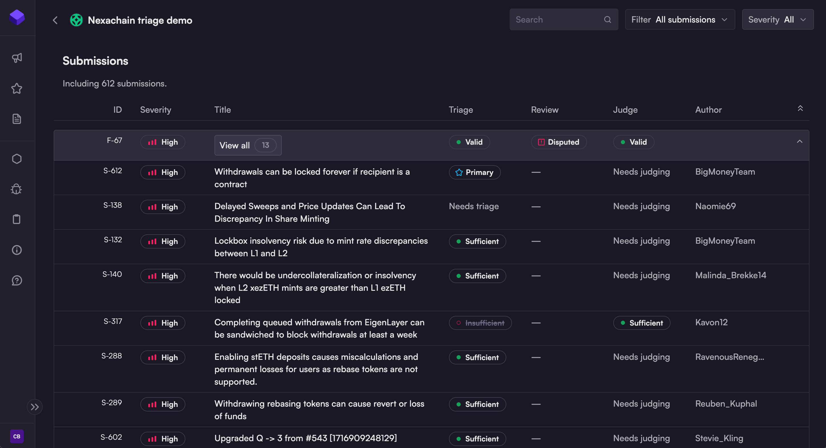
Task: Open the Filter All submissions dropdown
Action: click(x=679, y=20)
